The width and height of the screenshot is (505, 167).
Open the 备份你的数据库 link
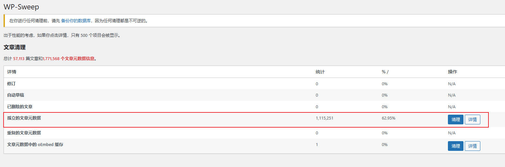76,21
